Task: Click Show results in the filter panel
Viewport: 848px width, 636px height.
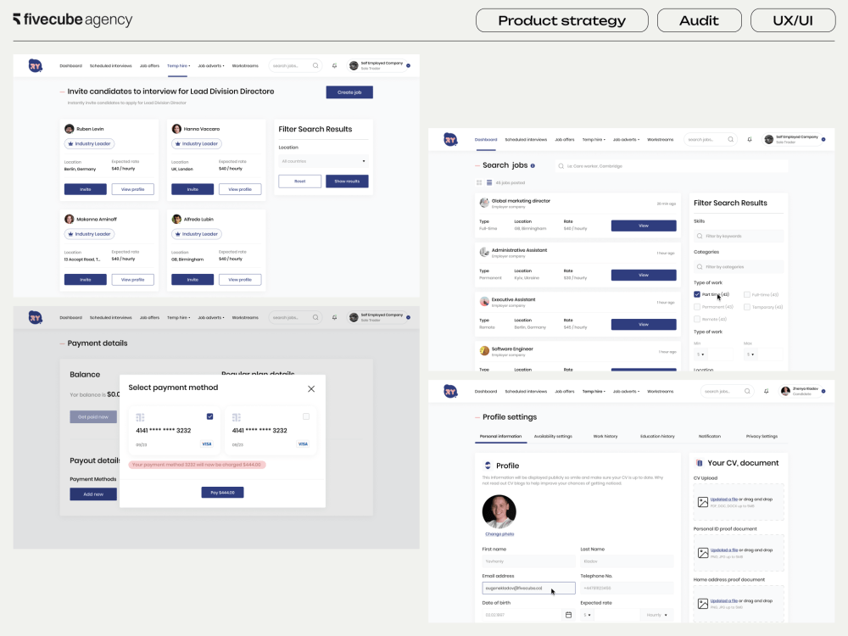Action: [x=347, y=181]
